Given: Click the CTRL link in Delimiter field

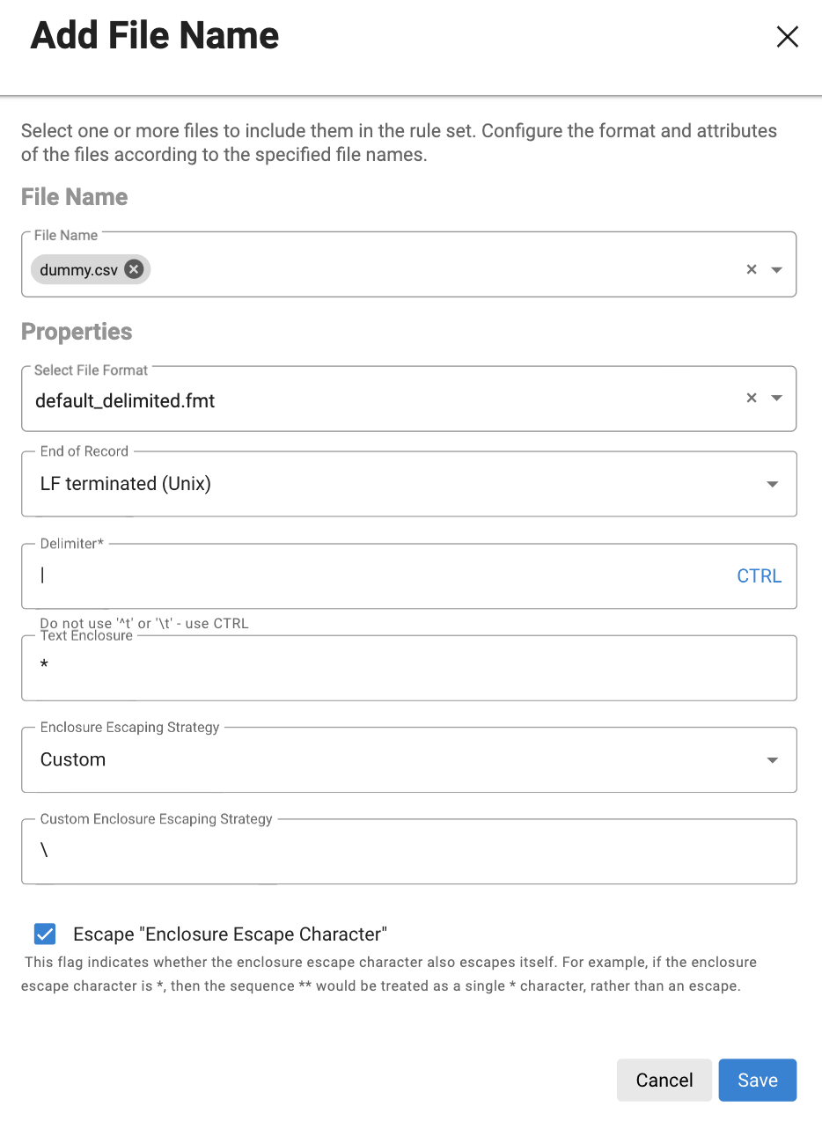Looking at the screenshot, I should pyautogui.click(x=759, y=576).
